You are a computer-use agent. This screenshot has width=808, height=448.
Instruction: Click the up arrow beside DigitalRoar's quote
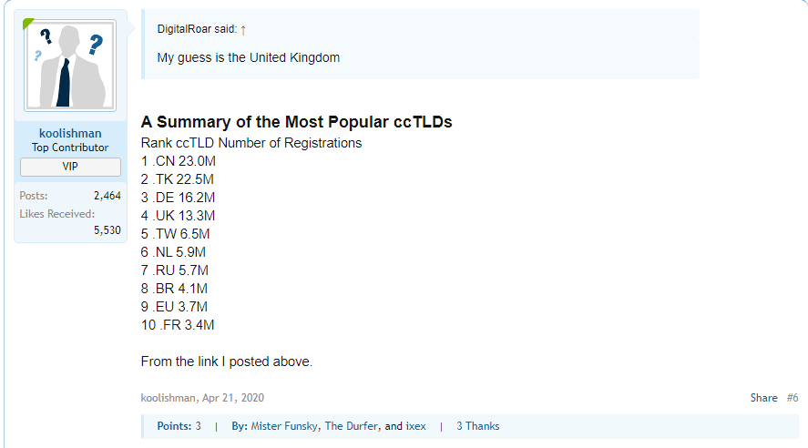(243, 29)
